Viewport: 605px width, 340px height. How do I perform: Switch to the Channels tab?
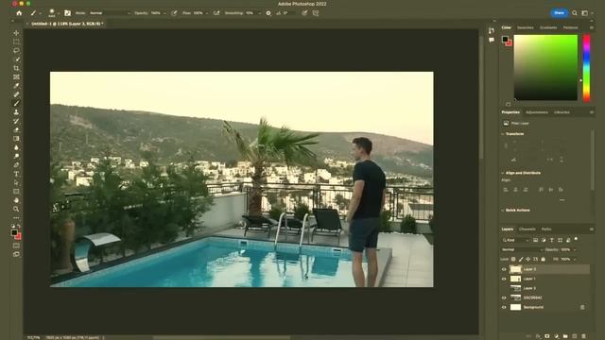527,229
